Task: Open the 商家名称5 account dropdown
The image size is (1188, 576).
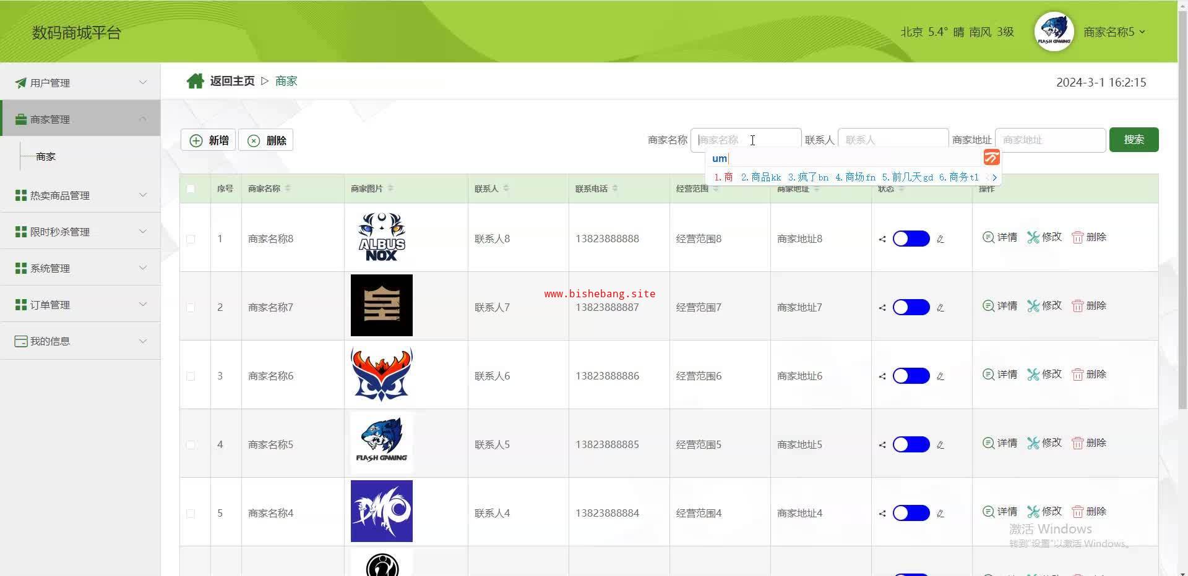Action: coord(1114,32)
